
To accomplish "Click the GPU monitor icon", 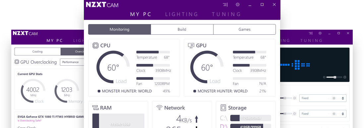I will point(191,46).
